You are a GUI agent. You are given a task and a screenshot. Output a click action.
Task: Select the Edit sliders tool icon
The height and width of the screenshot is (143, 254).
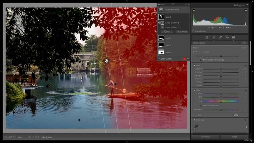tap(207, 37)
